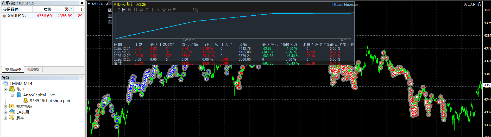The width and height of the screenshot is (491, 137).
Task: Click the equity curve chart in MTDriver
Action: click(234, 26)
